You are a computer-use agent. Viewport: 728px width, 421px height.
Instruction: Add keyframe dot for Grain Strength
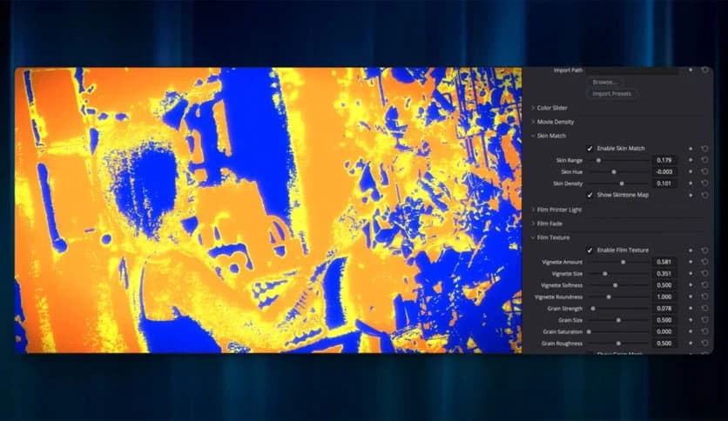[691, 308]
